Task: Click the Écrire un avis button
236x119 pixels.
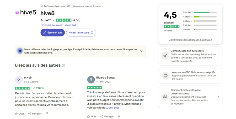Action: (x=52, y=33)
